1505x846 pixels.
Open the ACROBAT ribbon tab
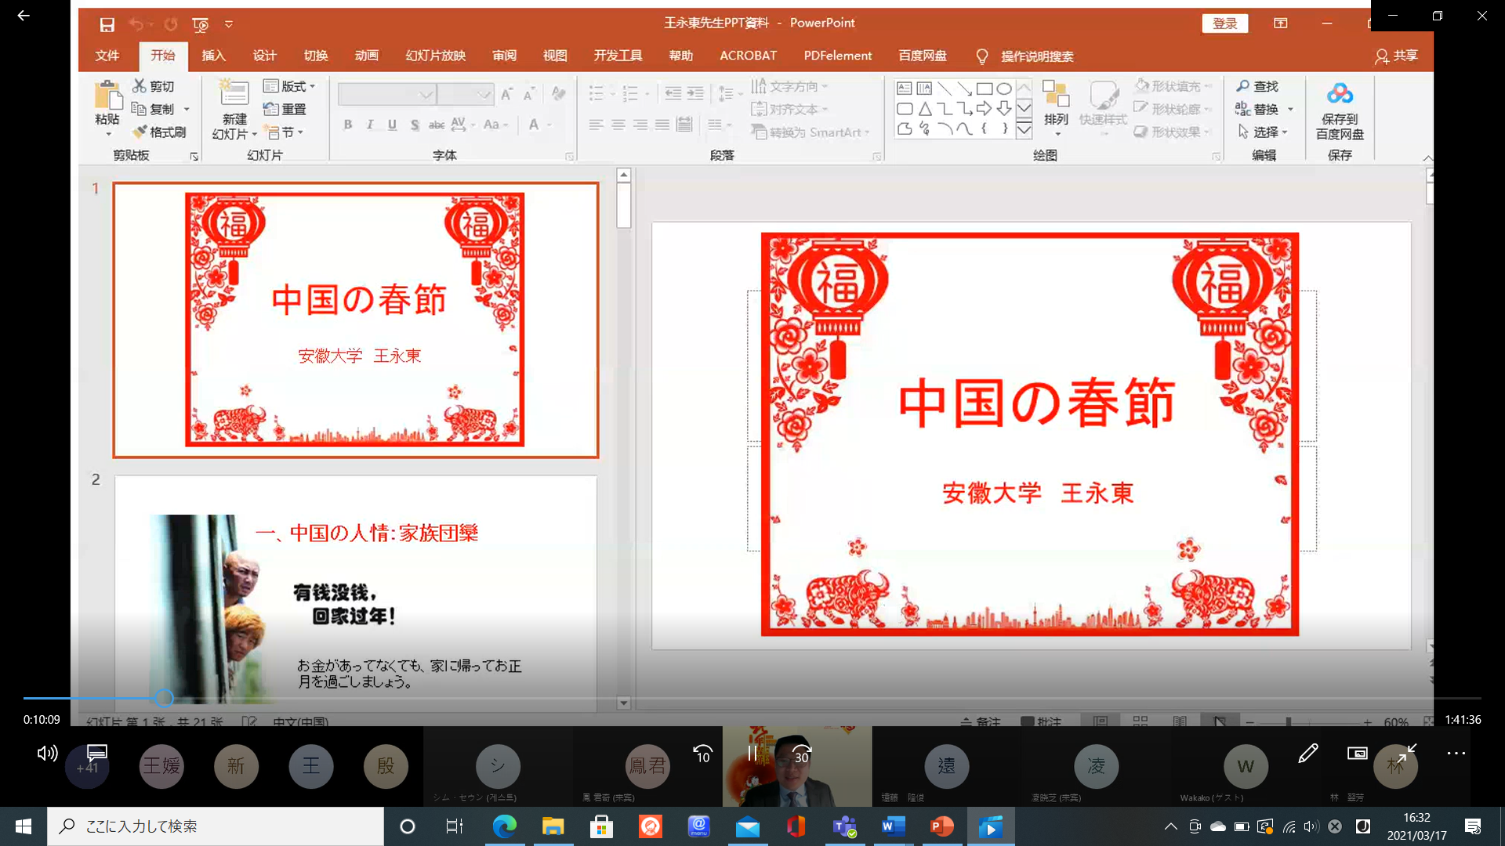click(748, 56)
